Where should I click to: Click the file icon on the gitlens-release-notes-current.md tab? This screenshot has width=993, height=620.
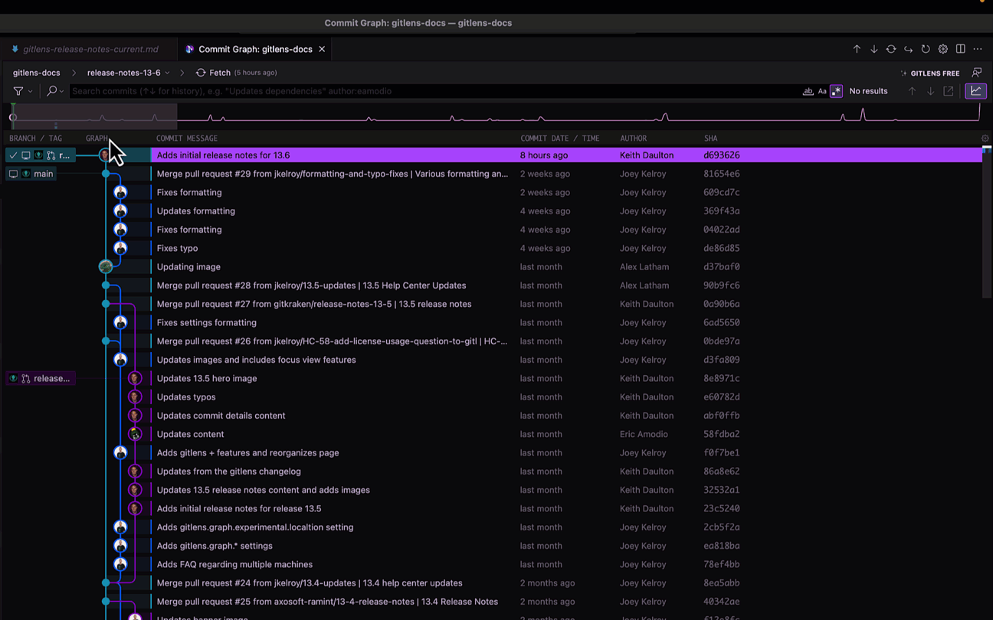point(15,49)
